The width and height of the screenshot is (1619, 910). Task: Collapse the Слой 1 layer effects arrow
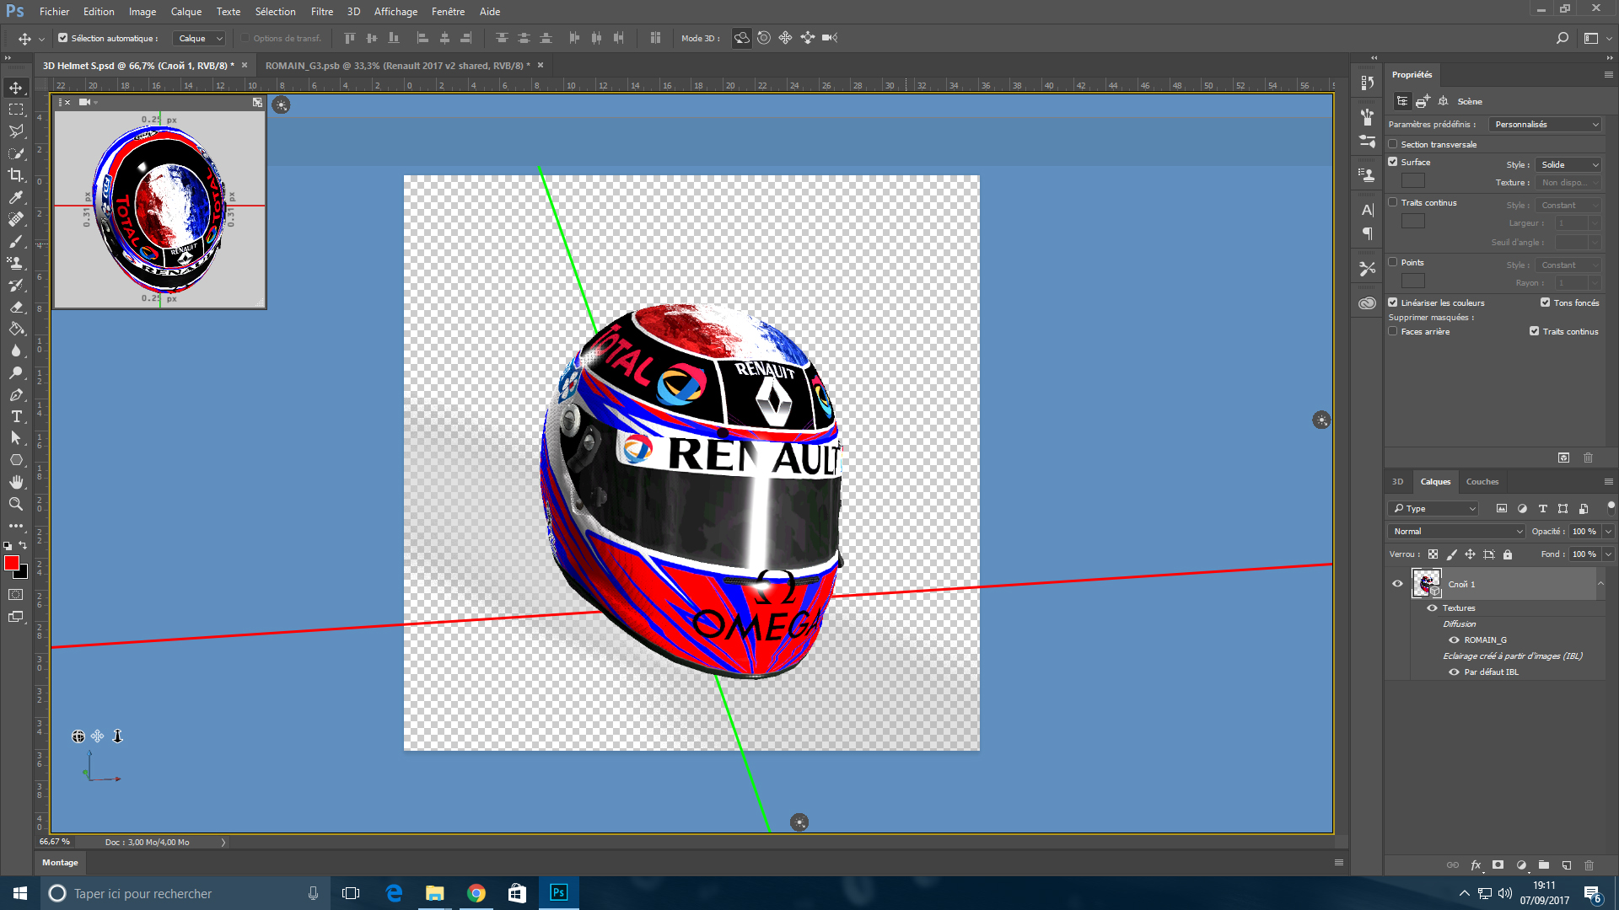click(1600, 583)
